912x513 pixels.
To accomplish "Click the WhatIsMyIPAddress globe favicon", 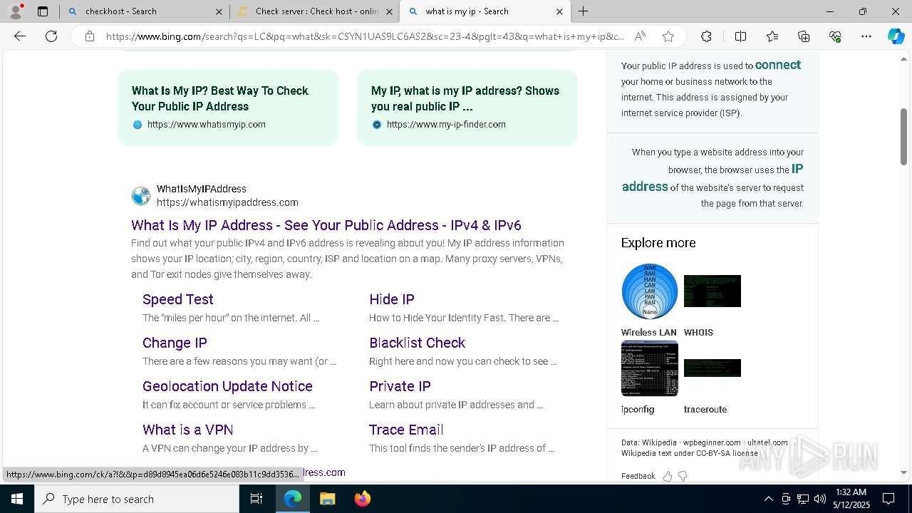I will tap(141, 196).
